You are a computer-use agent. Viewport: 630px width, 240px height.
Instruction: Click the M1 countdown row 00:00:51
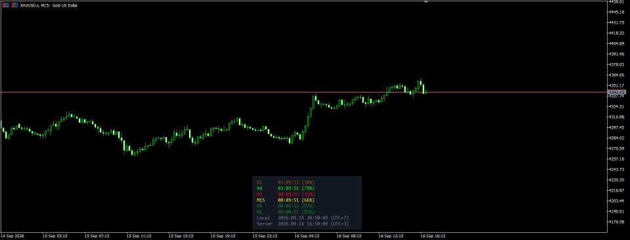285,212
